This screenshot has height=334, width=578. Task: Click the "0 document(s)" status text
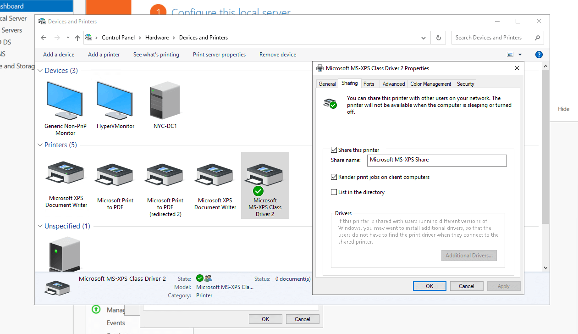[292, 279]
